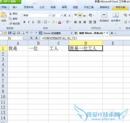Open the fill color dropdown arrow
The height and width of the screenshot is (123, 130).
[x=56, y=22]
